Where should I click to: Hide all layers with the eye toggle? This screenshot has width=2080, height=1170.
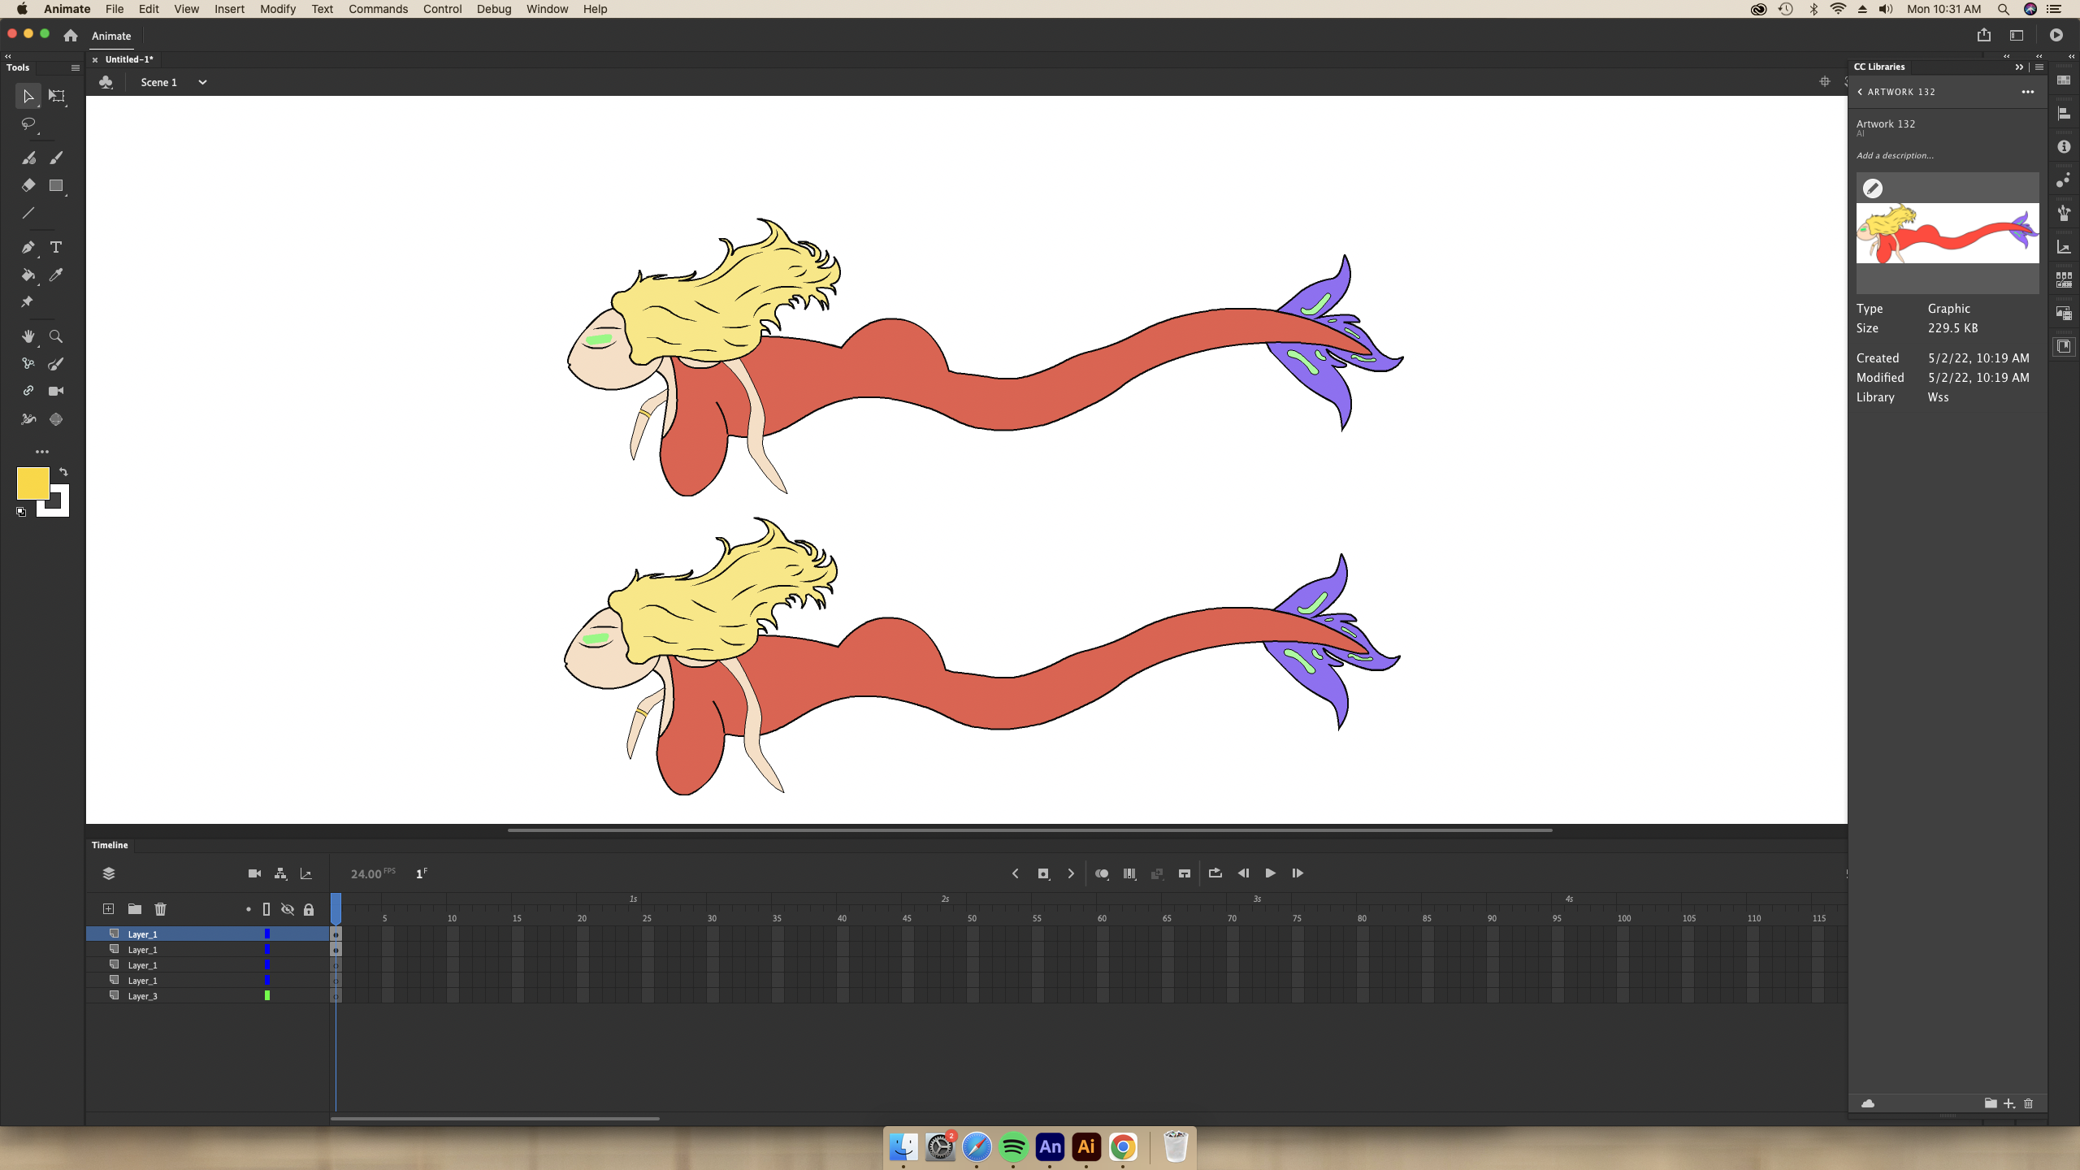pos(288,909)
